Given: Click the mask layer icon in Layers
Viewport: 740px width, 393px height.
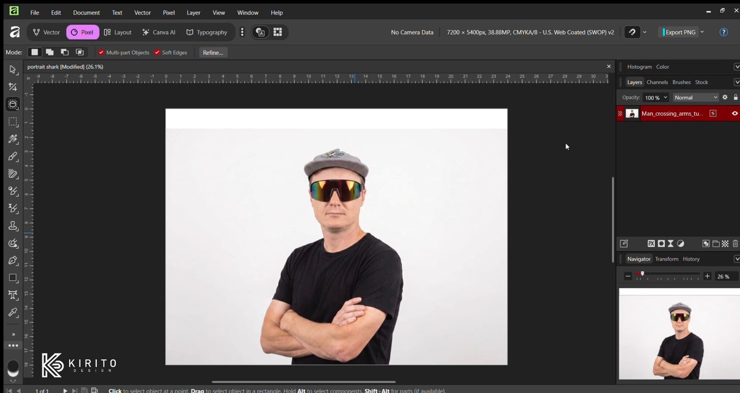Looking at the screenshot, I should [x=661, y=244].
